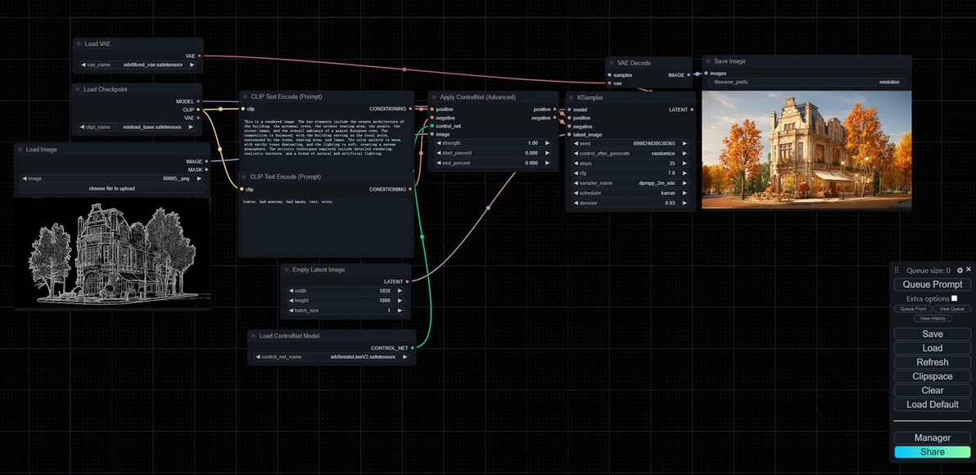
Task: Close the queue panel with the X
Action: point(969,270)
